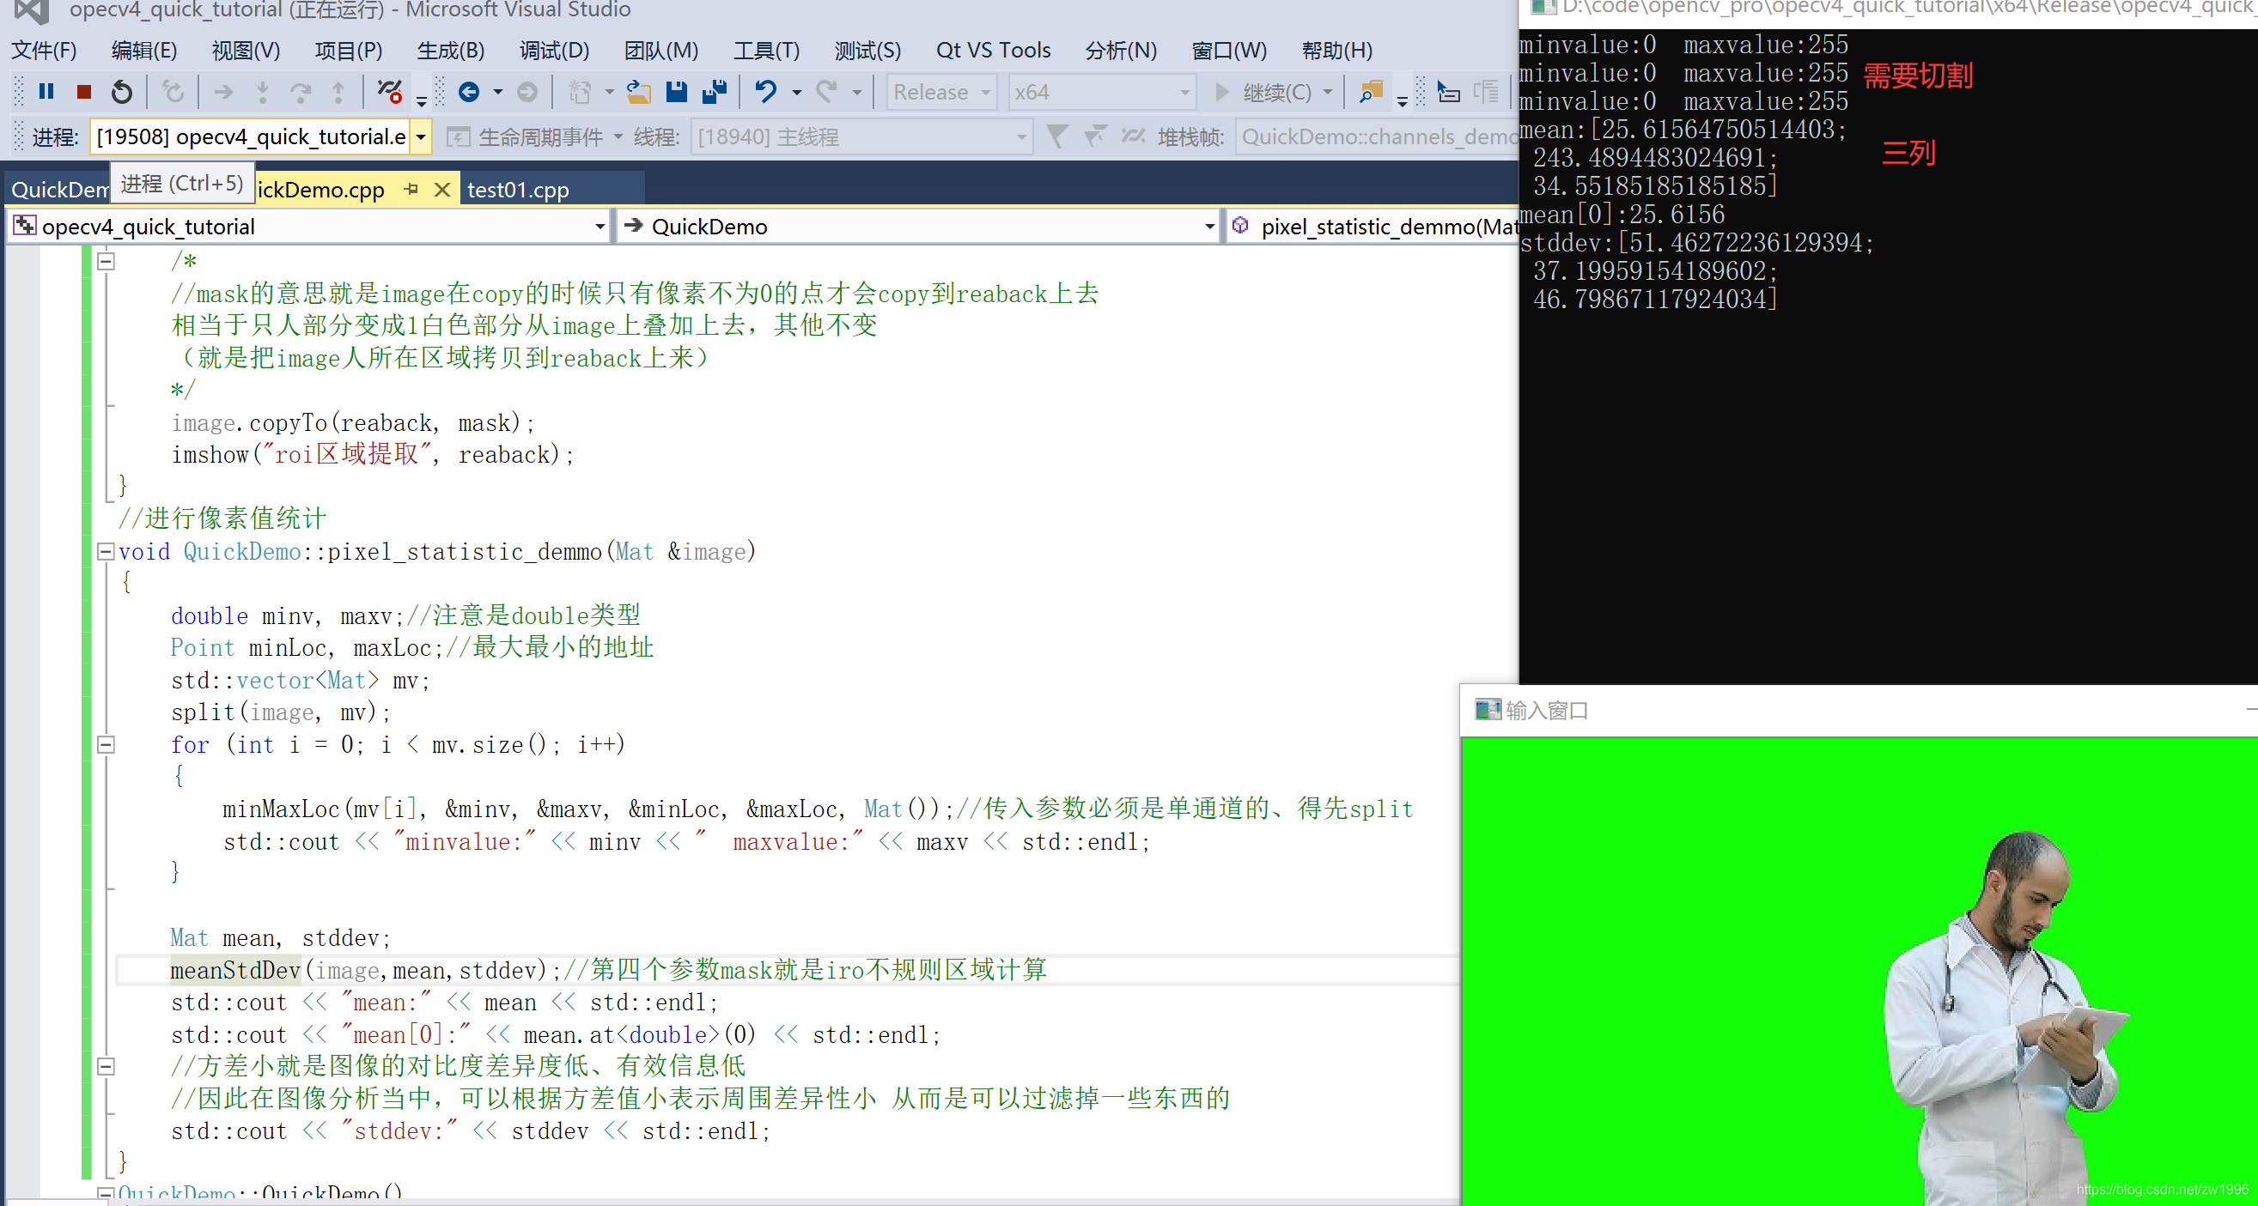
Task: Collapse the pixel_statistic_demmo function fold box
Action: 105,551
